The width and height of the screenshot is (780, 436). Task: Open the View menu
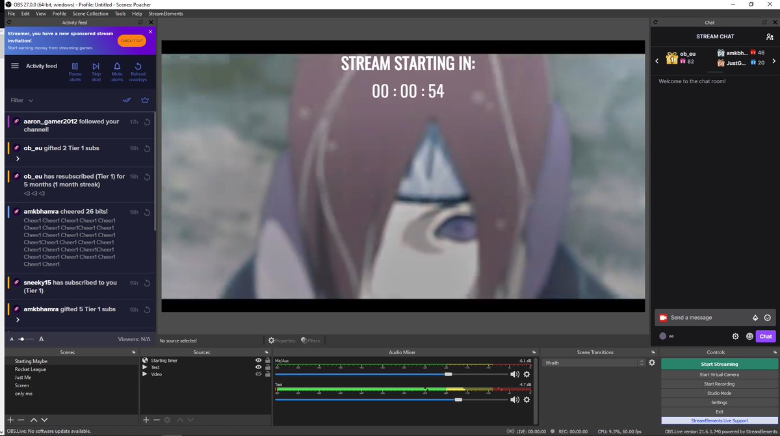click(x=41, y=13)
